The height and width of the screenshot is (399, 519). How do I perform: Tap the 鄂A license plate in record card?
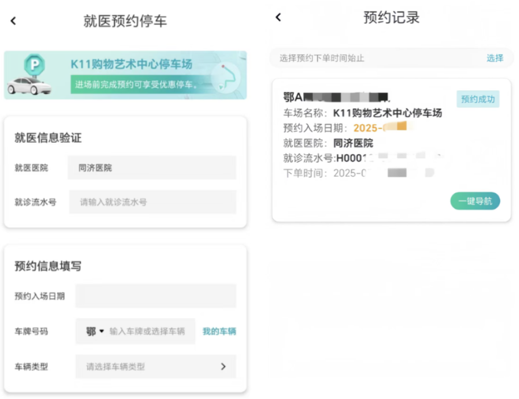[x=336, y=97]
